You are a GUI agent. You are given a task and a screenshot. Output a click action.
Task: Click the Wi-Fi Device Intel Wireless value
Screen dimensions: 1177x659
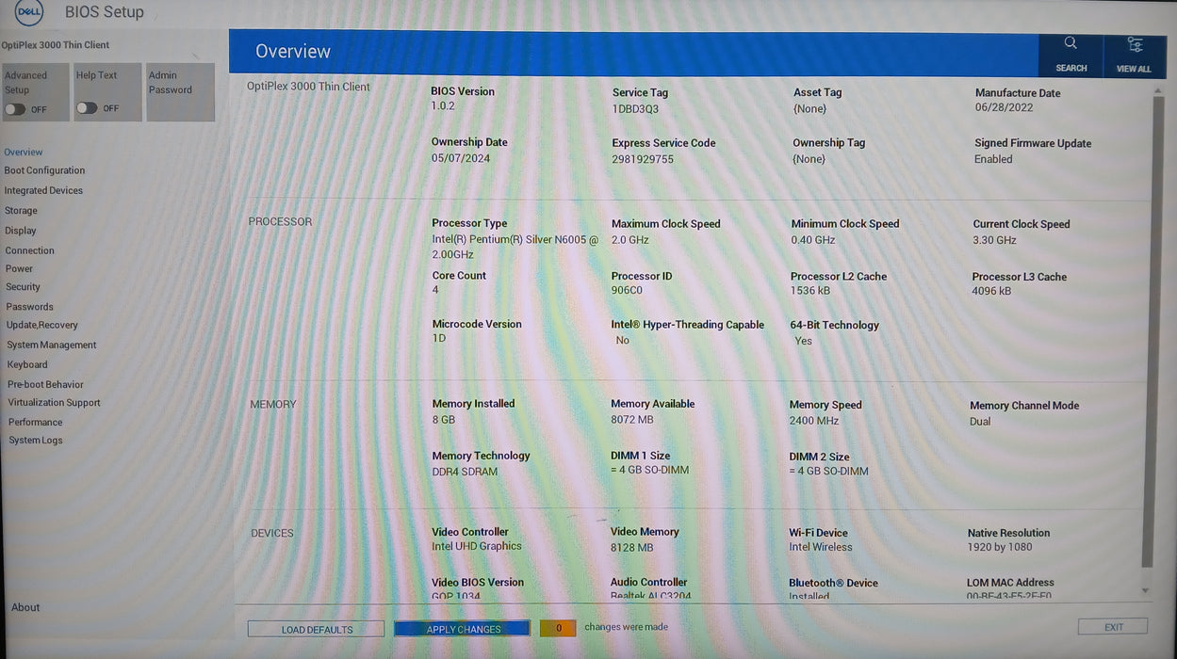tap(821, 547)
